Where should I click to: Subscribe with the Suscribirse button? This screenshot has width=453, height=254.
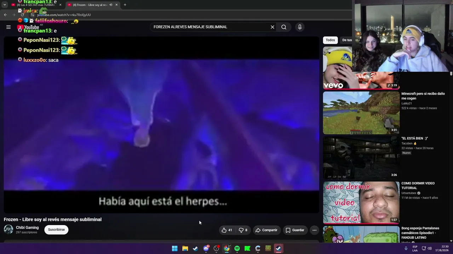(56, 230)
